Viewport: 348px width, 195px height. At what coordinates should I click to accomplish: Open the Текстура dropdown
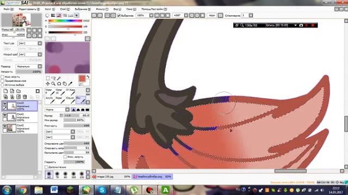click(40, 43)
